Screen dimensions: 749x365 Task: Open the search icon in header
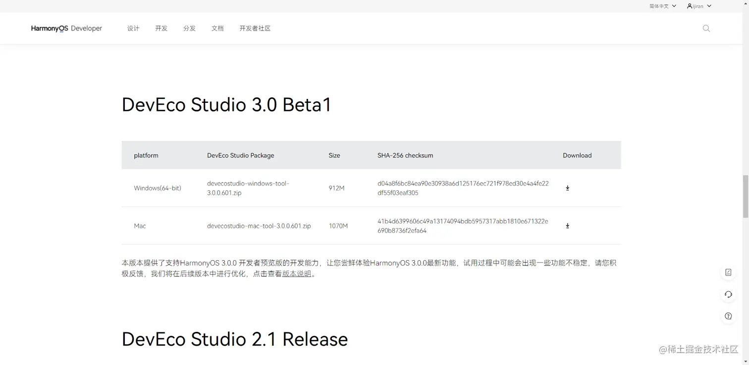[706, 28]
